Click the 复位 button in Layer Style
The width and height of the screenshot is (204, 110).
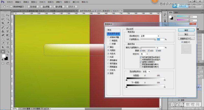click(186, 34)
